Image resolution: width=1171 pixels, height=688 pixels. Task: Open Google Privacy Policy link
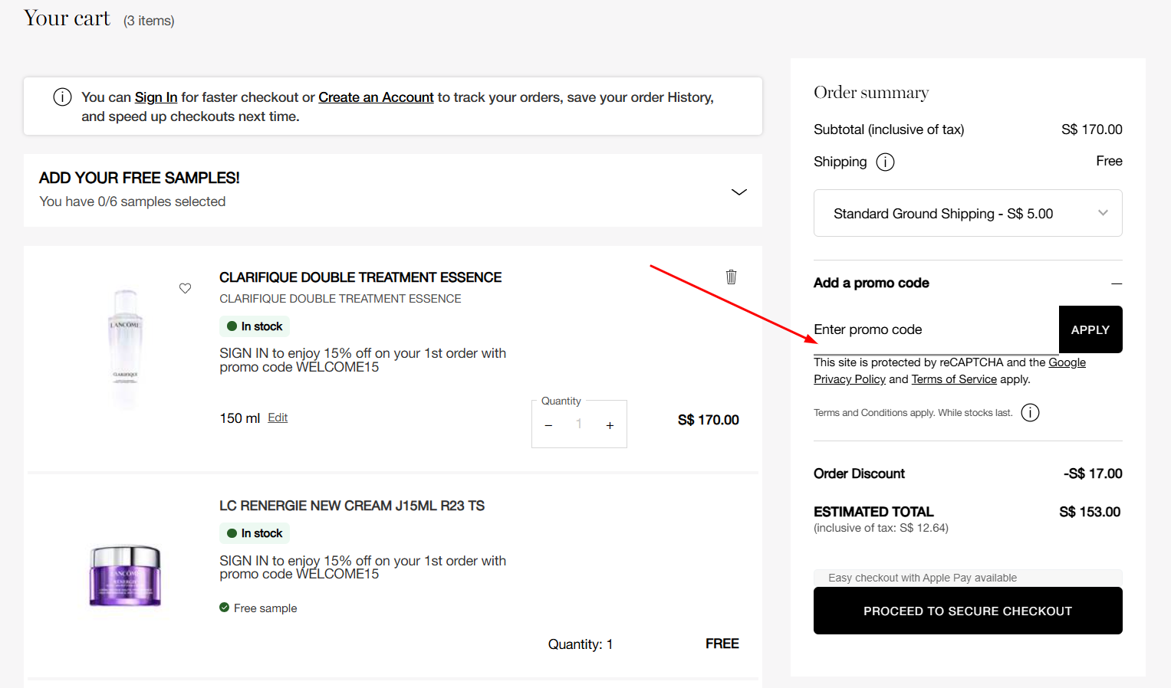click(849, 379)
